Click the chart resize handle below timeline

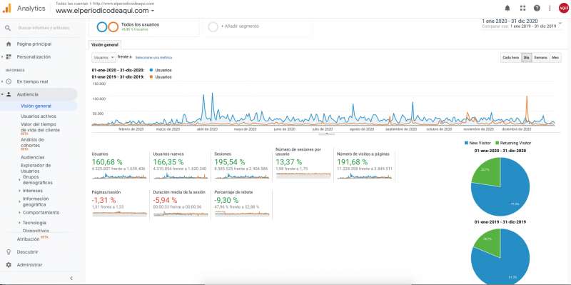pyautogui.click(x=326, y=134)
